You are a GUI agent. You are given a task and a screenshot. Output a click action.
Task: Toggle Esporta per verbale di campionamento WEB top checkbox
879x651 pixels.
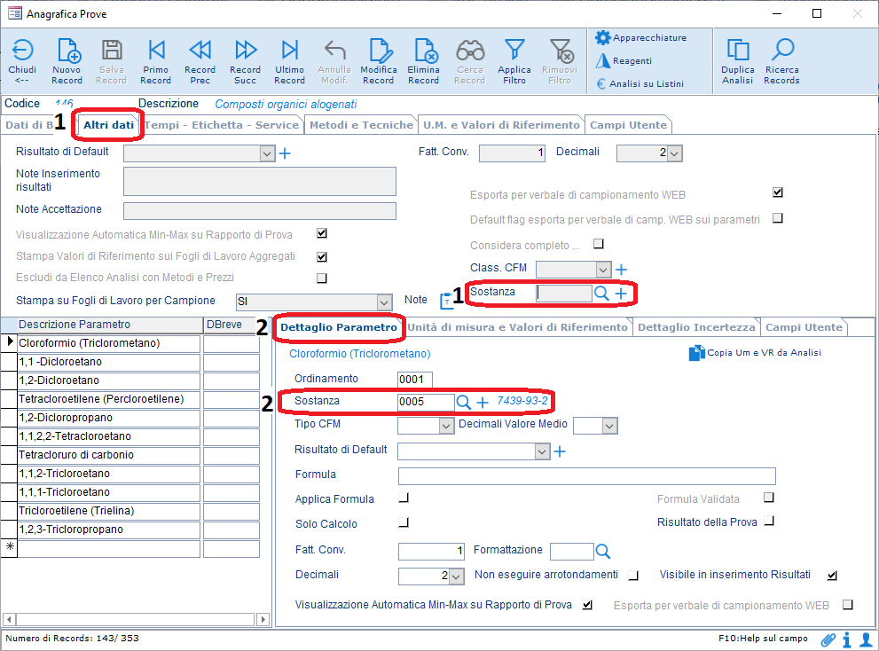coord(778,192)
